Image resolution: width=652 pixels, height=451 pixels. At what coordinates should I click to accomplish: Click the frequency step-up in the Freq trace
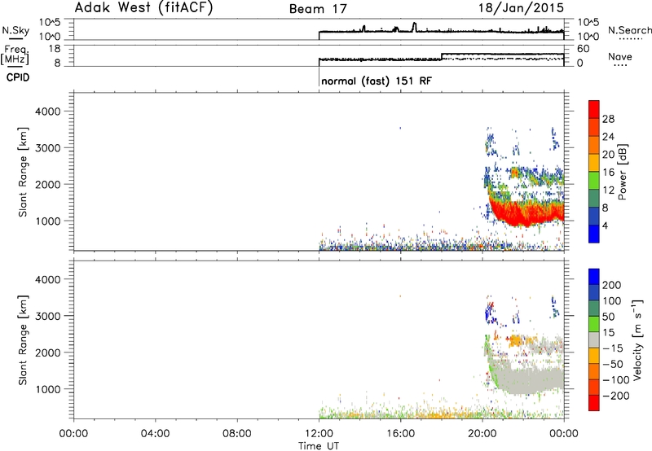pos(442,56)
